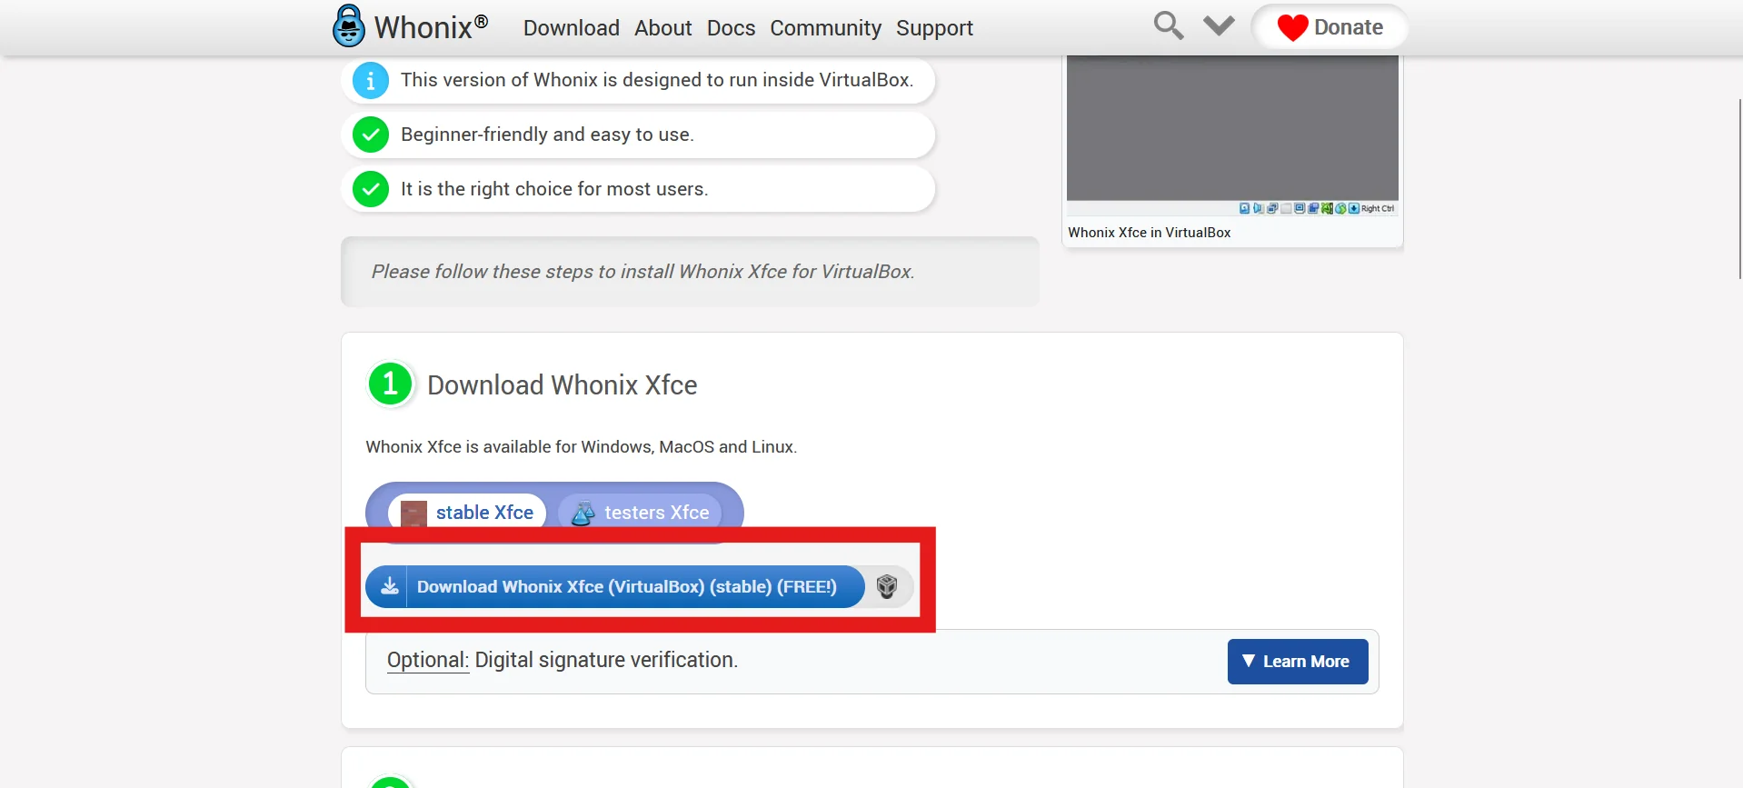The width and height of the screenshot is (1743, 788).
Task: Click the blue info circle icon
Action: click(371, 80)
